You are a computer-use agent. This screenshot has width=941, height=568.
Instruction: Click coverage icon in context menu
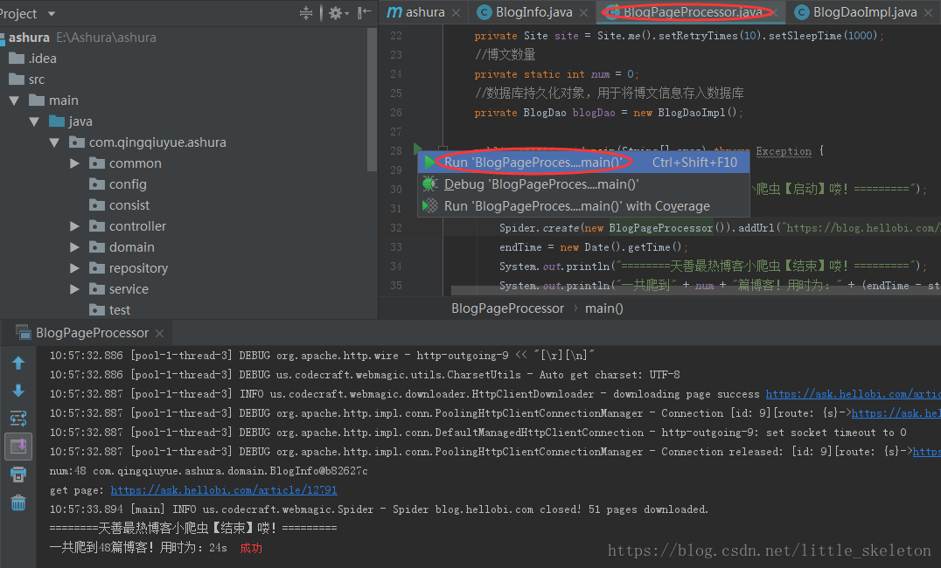coord(429,205)
